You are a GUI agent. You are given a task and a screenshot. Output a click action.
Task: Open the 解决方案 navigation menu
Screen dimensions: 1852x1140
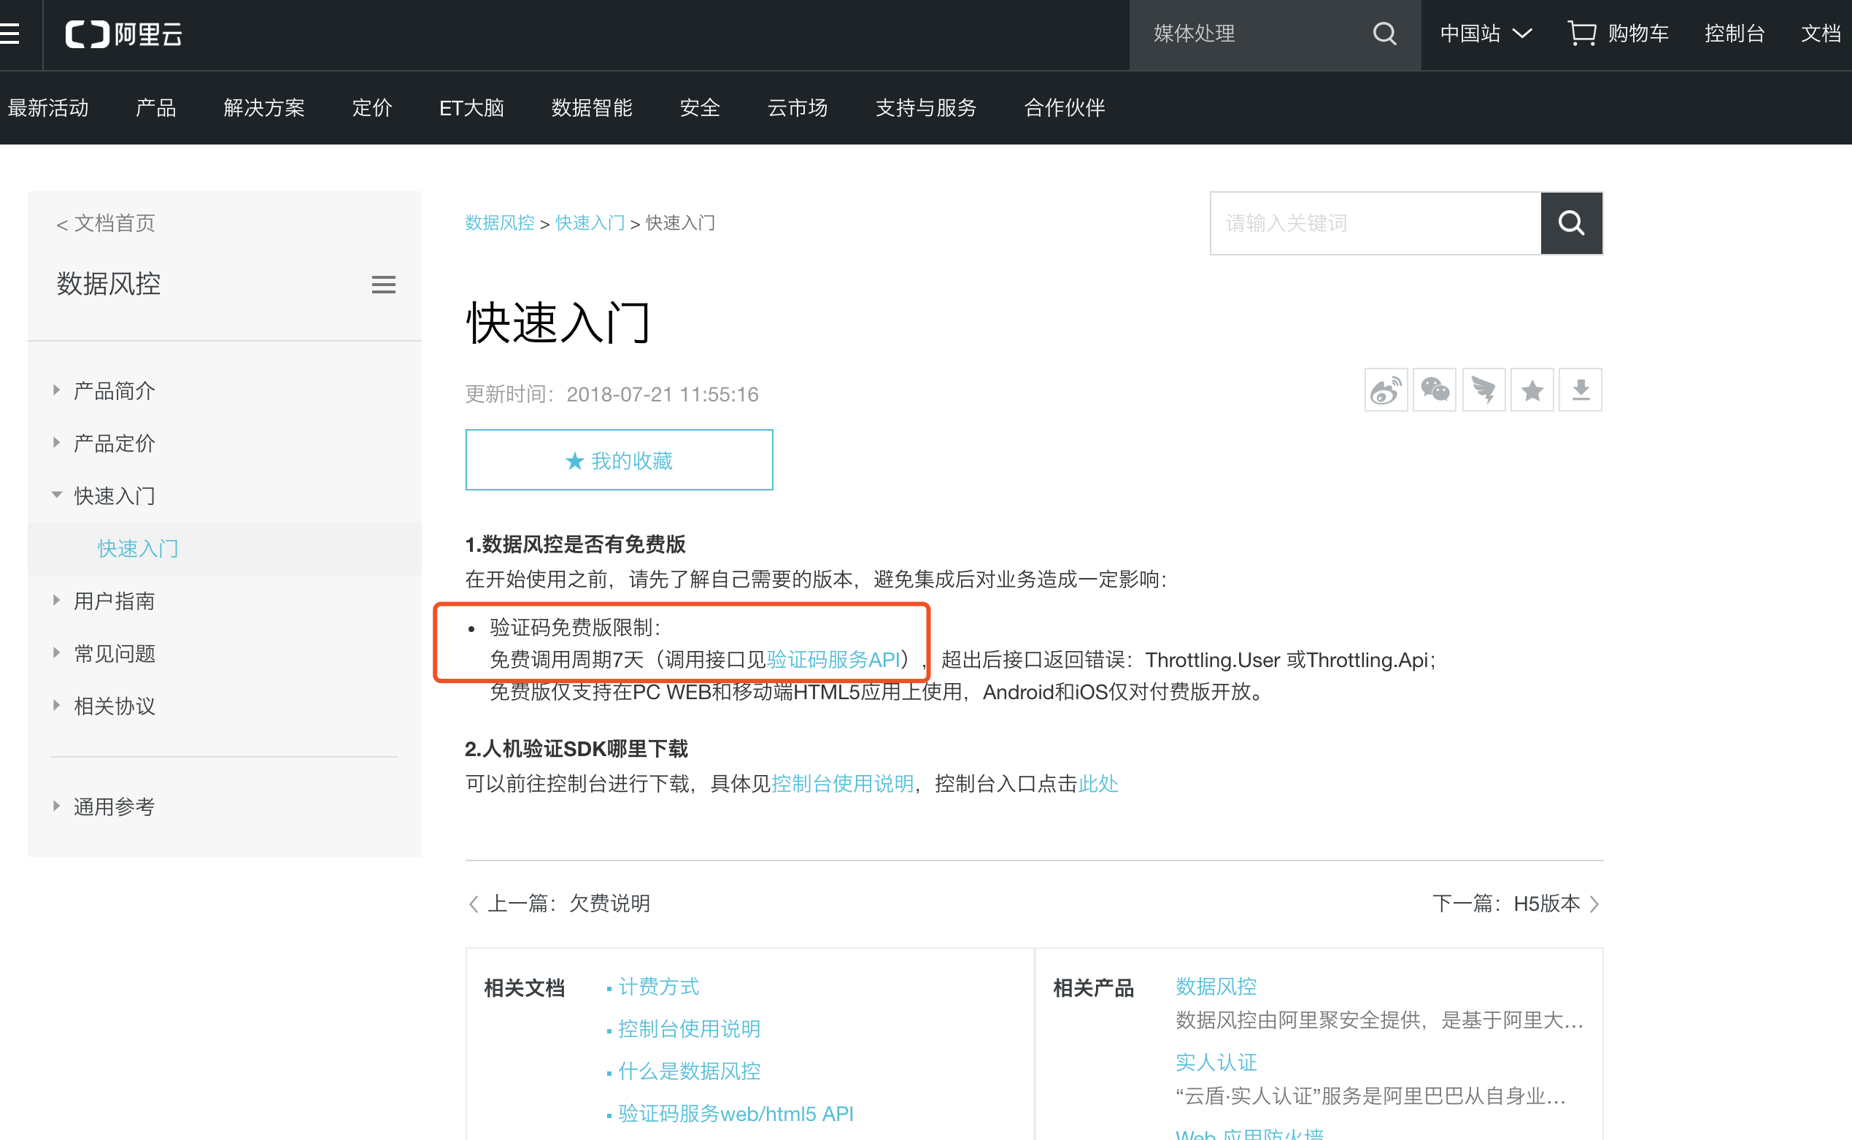(x=264, y=108)
